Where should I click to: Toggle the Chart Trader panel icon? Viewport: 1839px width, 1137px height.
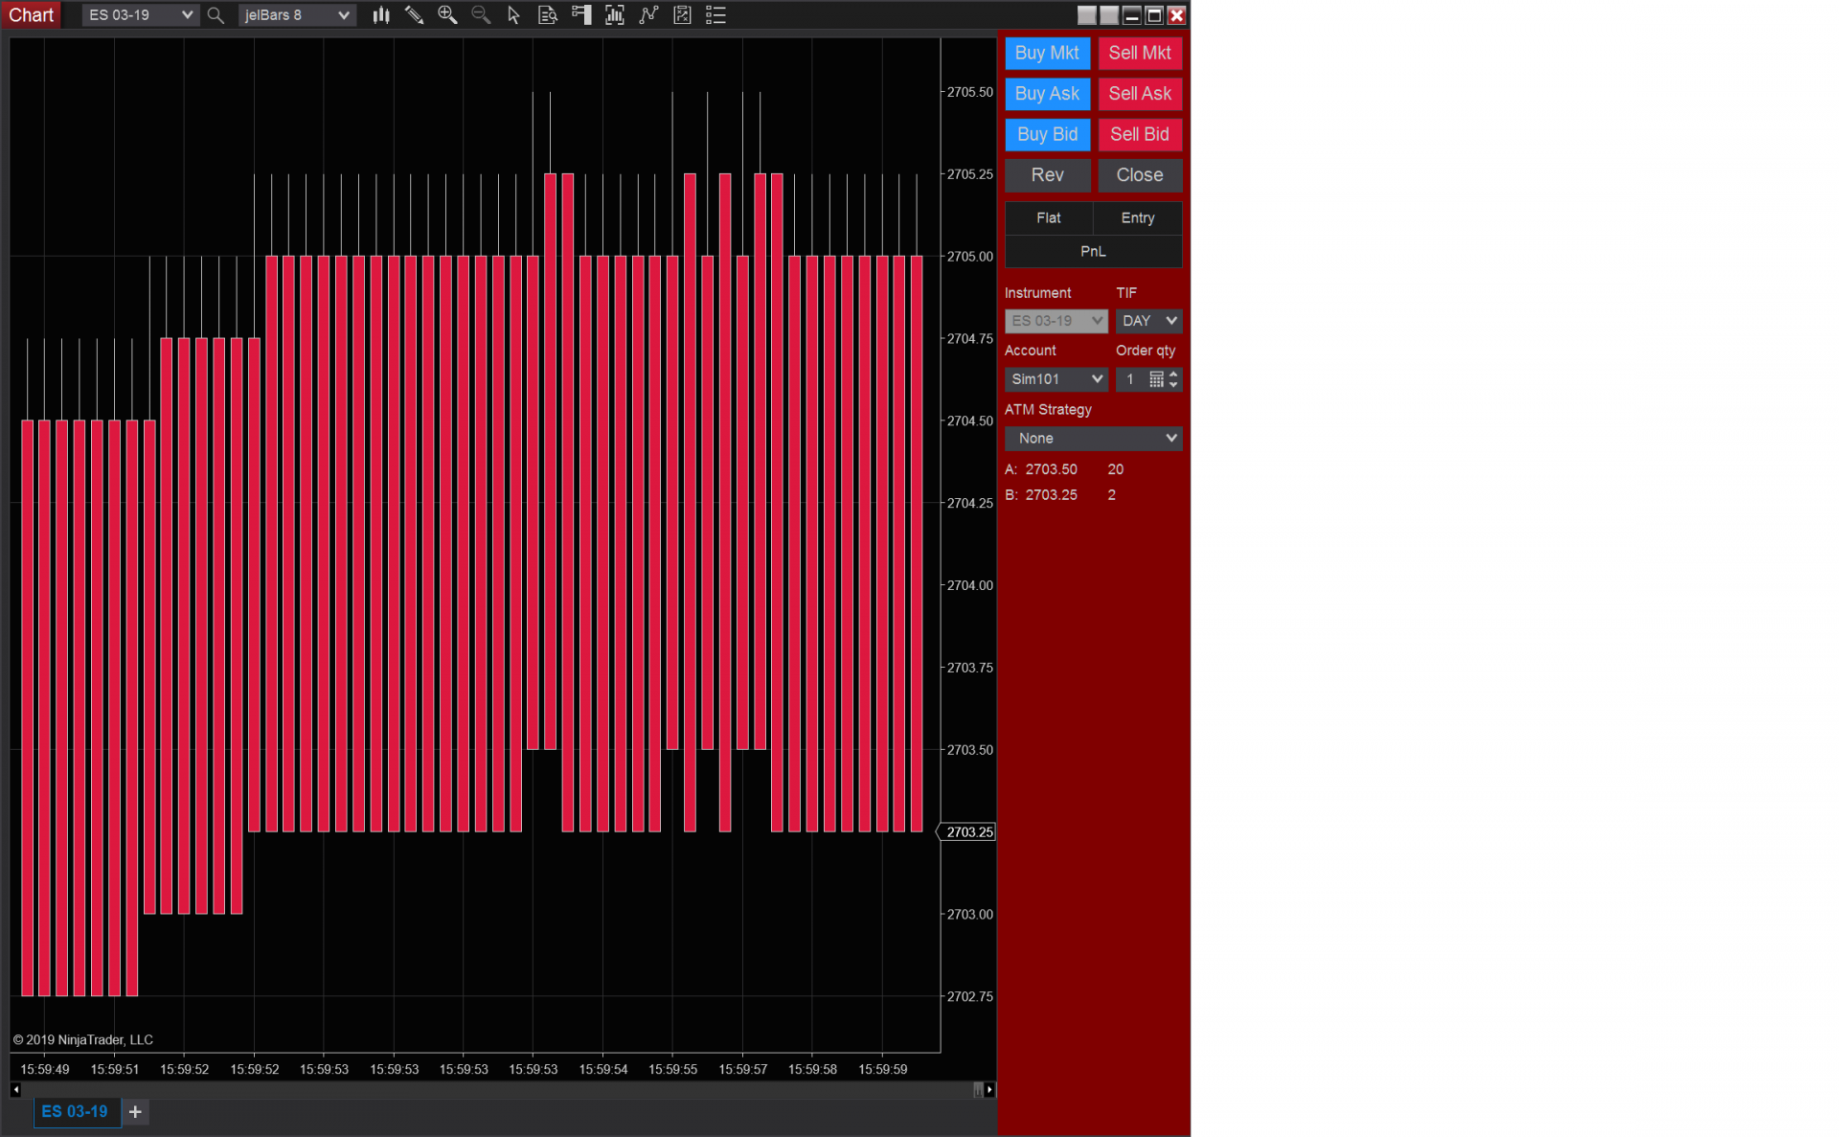click(580, 14)
